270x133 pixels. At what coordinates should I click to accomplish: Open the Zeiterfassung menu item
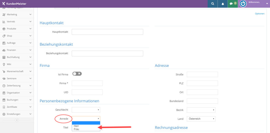point(17,86)
